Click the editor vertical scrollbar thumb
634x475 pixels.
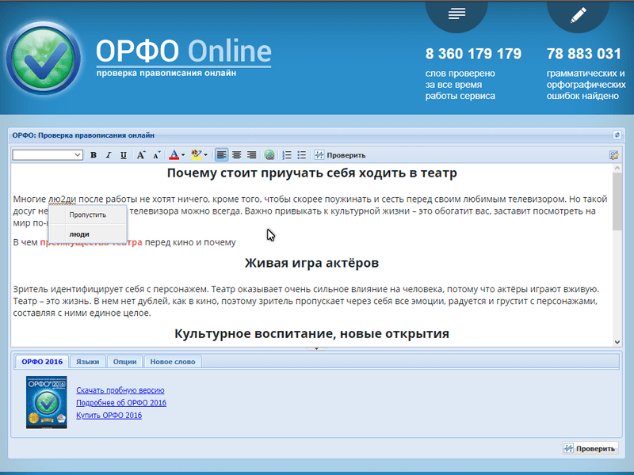(617, 202)
